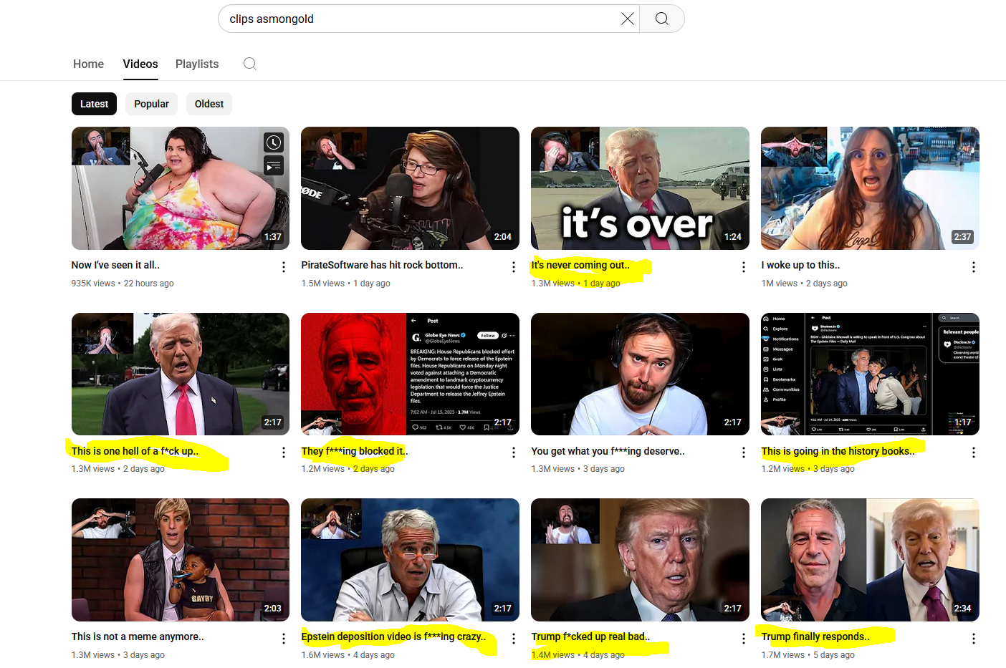The height and width of the screenshot is (668, 1006).
Task: Click '1.7M views • 5 days ago' text
Action: click(808, 655)
